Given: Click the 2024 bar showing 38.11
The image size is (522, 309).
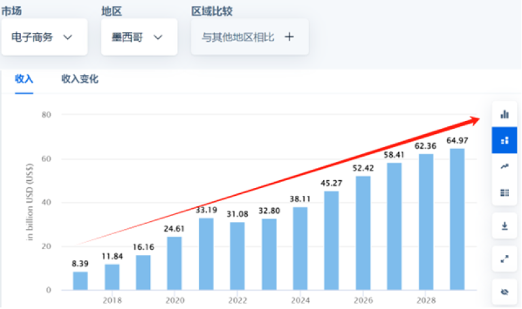Looking at the screenshot, I should pos(300,249).
